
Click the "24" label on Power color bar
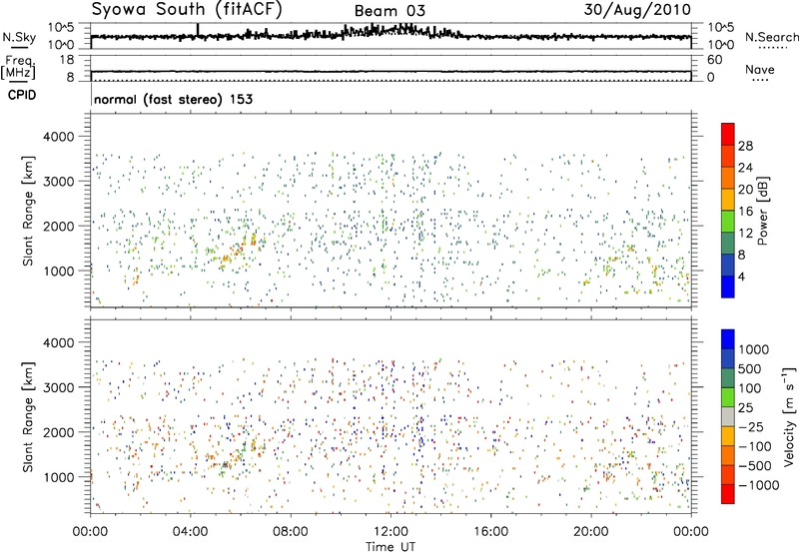click(x=745, y=168)
